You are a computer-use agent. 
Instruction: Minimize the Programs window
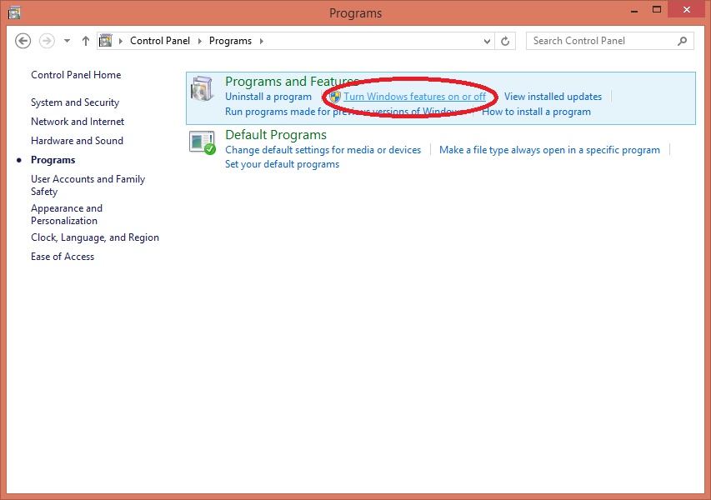point(634,11)
